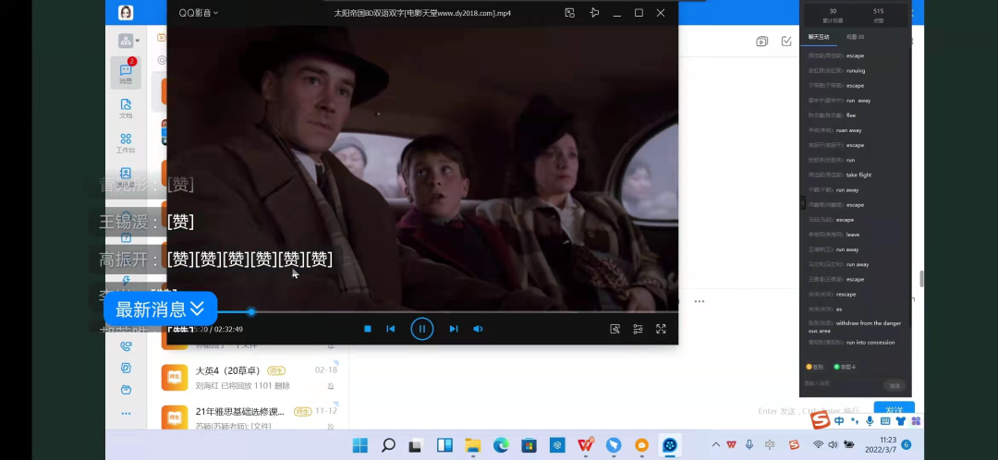Open the system volume tray icon
The height and width of the screenshot is (460, 998).
click(x=834, y=444)
